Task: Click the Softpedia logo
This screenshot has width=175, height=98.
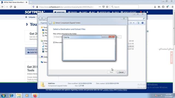Action: point(35,12)
